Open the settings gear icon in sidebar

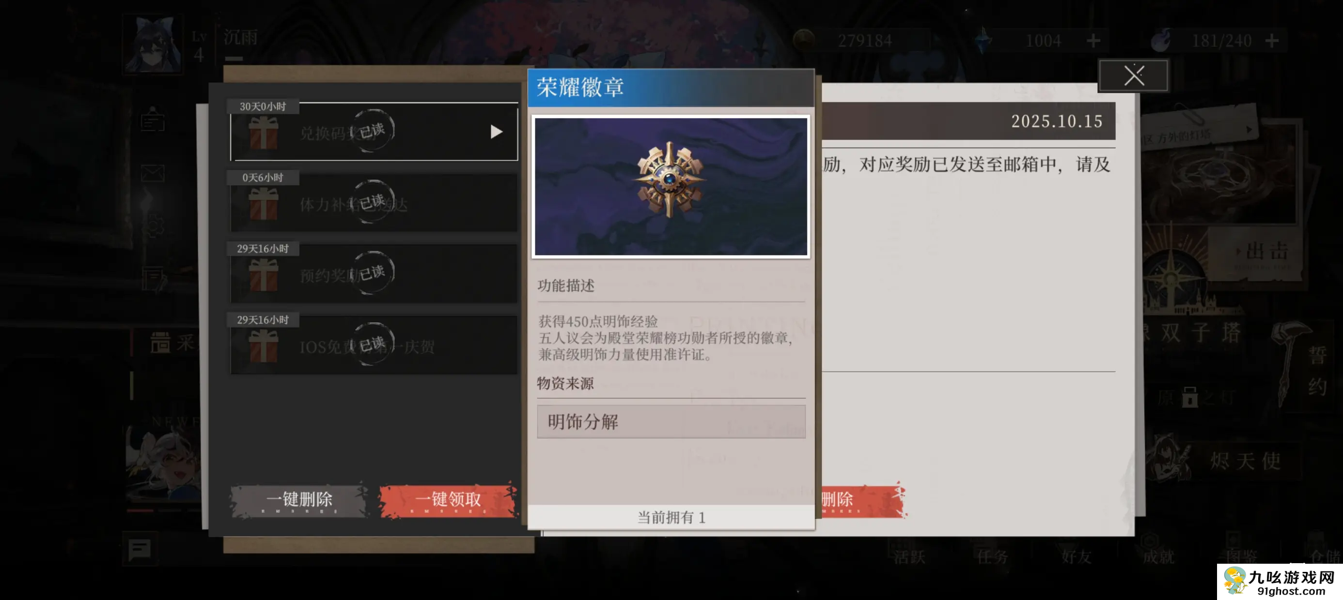[x=153, y=225]
